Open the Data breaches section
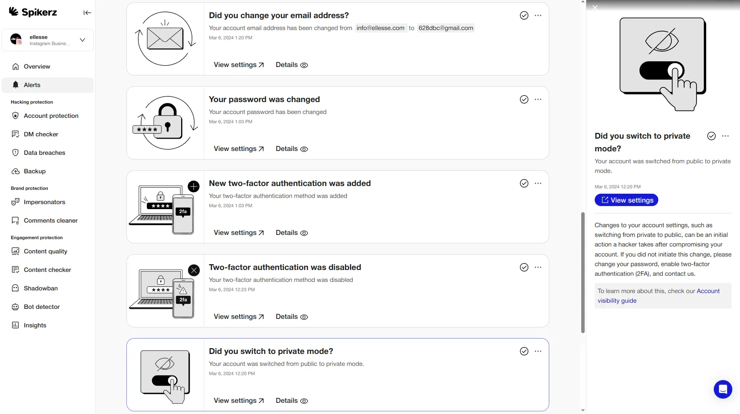740x414 pixels. pyautogui.click(x=44, y=153)
